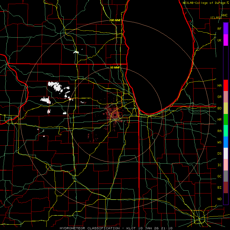Click the UK magenta legend swatch

pyautogui.click(x=226, y=40)
